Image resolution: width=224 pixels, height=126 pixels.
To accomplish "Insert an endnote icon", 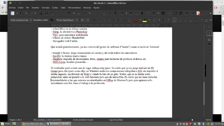I will [x=181, y=13].
